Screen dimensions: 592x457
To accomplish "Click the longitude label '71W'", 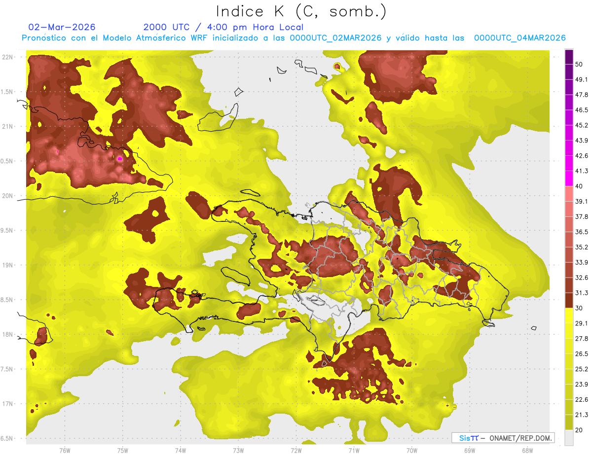I will 354,450.
